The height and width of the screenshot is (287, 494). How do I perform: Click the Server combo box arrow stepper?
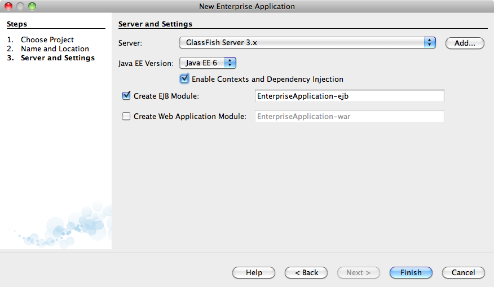429,42
